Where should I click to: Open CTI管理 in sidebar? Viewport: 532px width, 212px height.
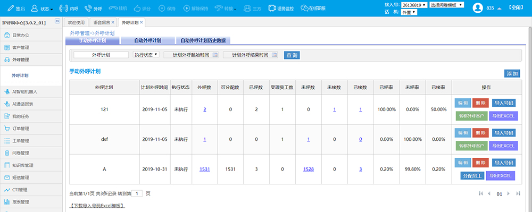pos(31,190)
